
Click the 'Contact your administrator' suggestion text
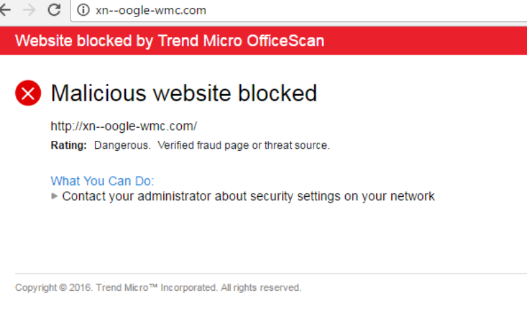pos(248,196)
